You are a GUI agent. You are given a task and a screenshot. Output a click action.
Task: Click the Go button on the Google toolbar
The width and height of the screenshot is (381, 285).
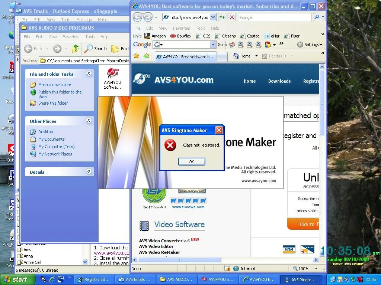(x=220, y=45)
